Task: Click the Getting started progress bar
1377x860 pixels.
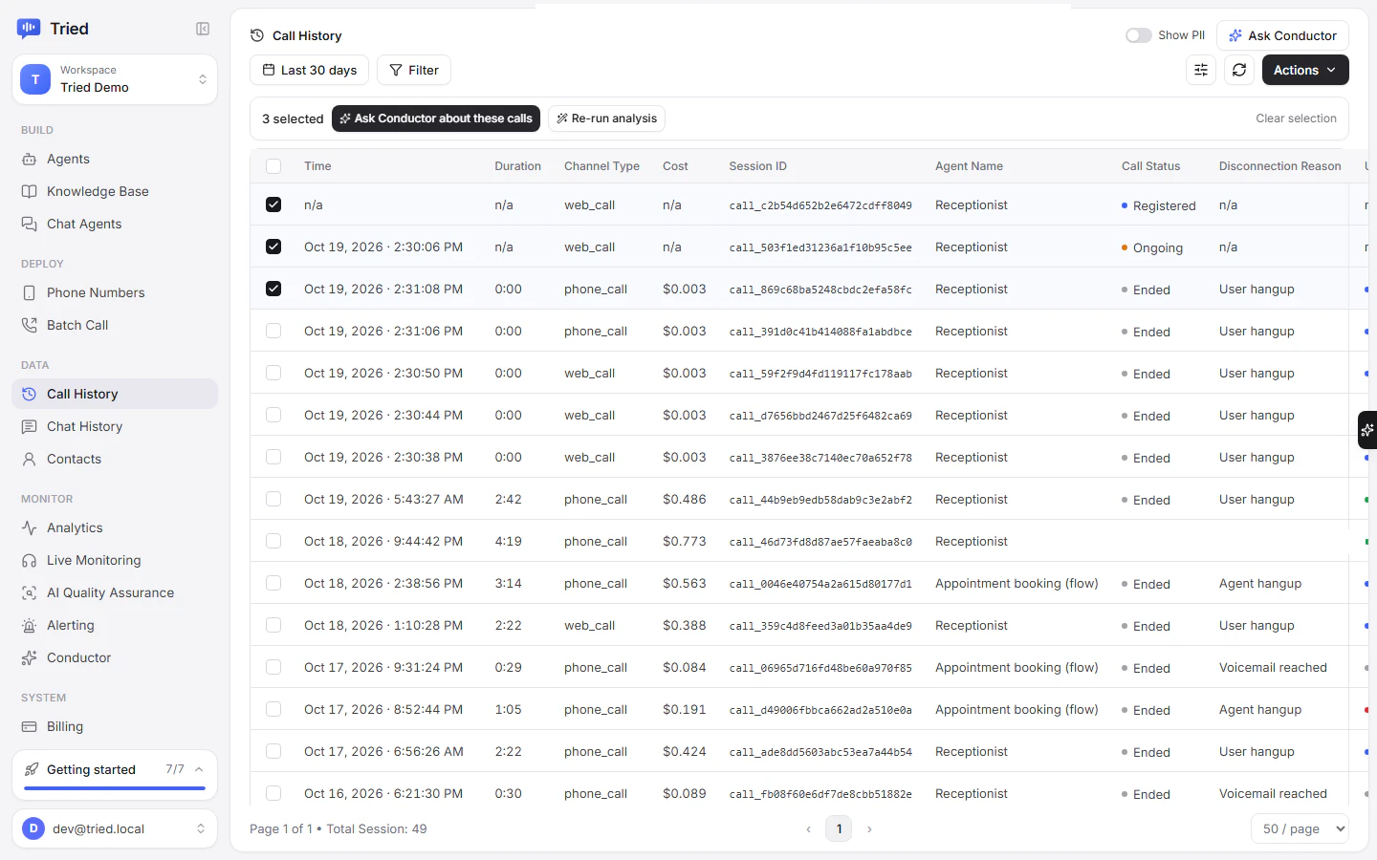Action: coord(115,788)
